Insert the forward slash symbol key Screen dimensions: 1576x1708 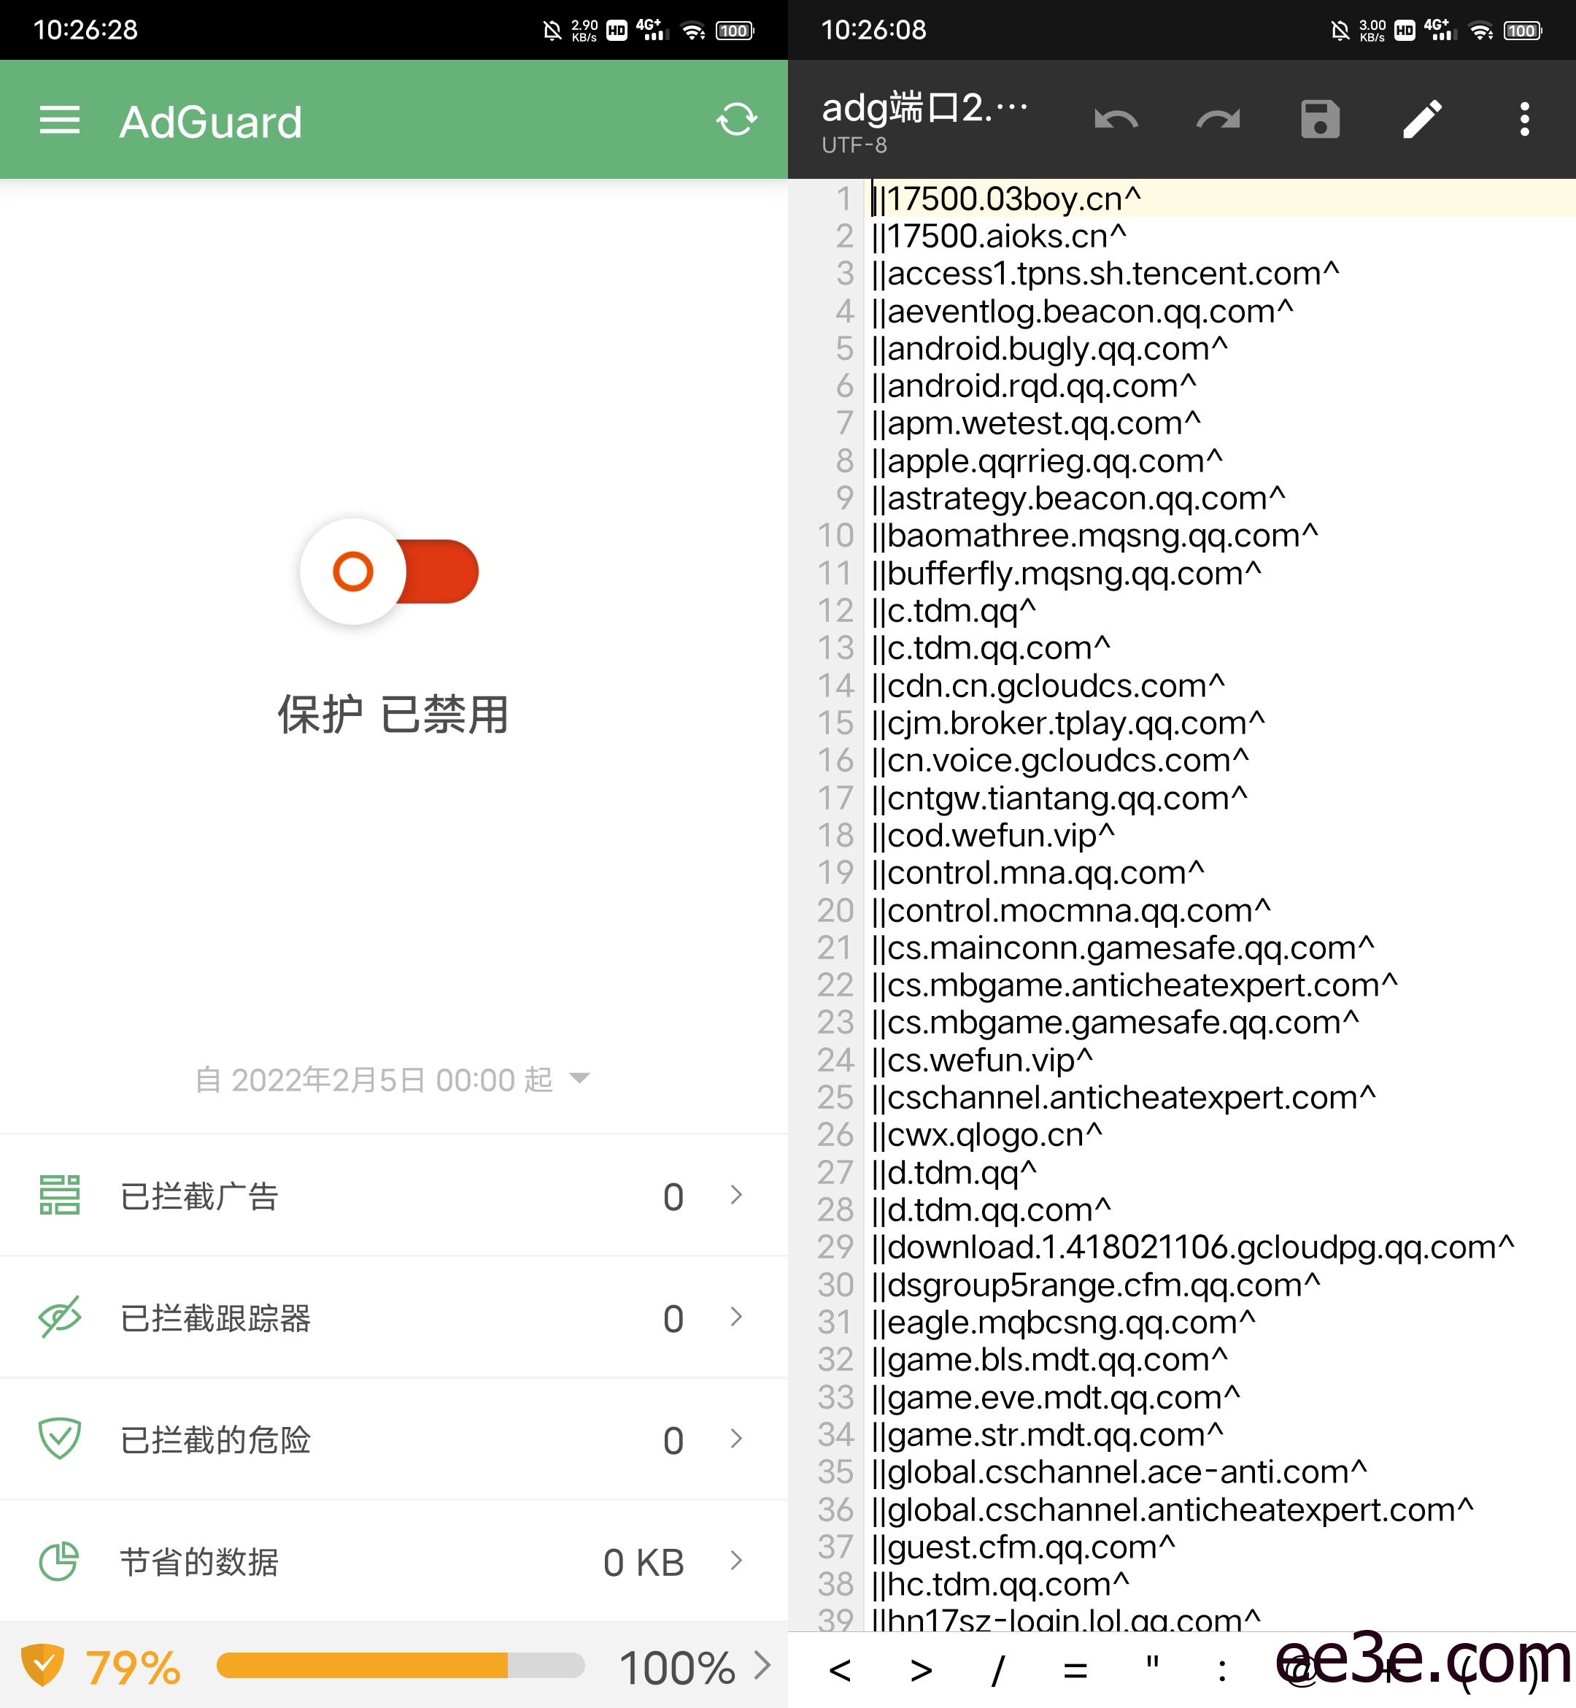point(997,1669)
